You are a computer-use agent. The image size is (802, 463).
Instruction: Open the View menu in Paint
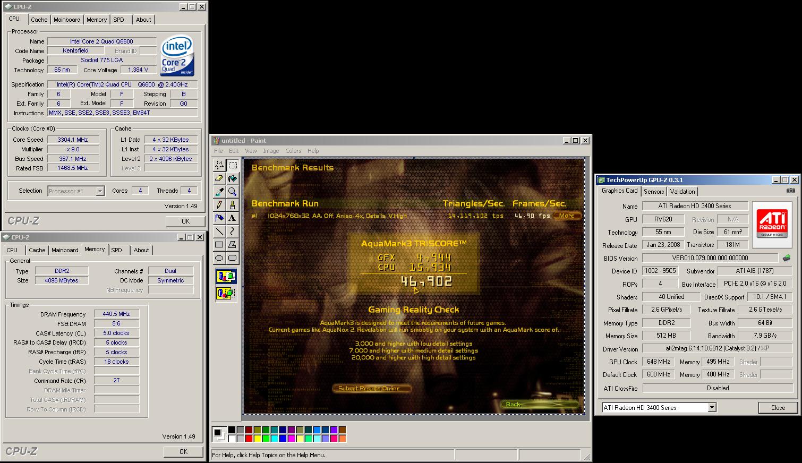pos(251,151)
